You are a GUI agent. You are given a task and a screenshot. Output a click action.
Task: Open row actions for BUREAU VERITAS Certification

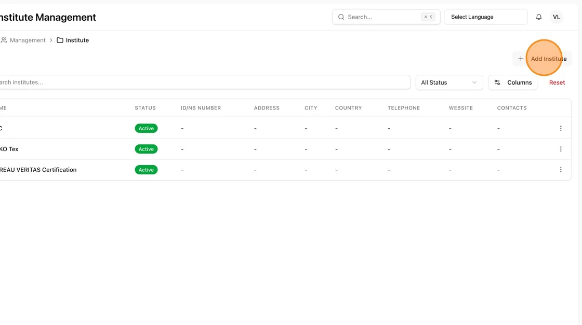[561, 170]
